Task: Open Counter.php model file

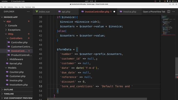Action: click(17, 72)
